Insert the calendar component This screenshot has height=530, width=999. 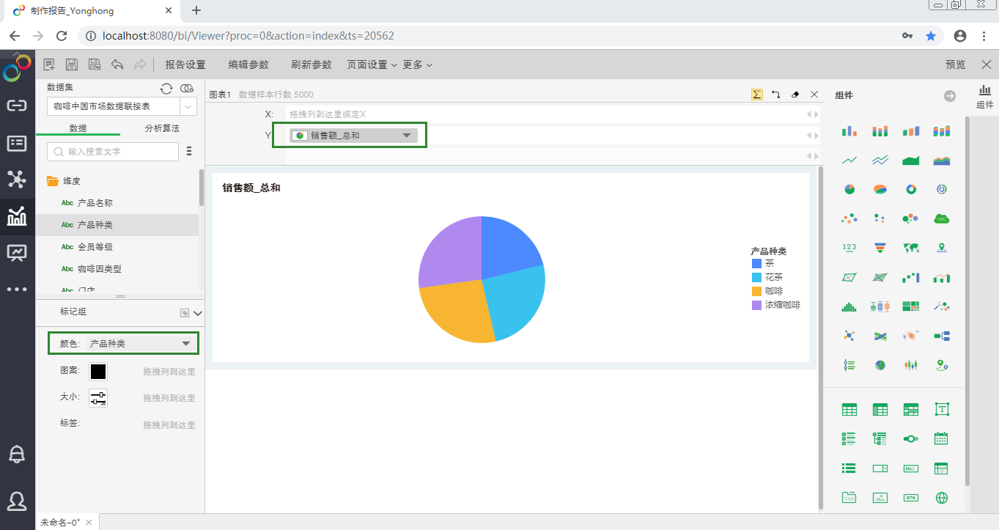tap(942, 438)
